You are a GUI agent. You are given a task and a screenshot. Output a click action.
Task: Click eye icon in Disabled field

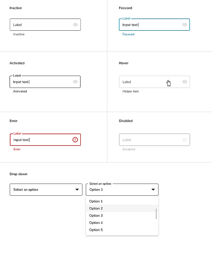(185, 140)
